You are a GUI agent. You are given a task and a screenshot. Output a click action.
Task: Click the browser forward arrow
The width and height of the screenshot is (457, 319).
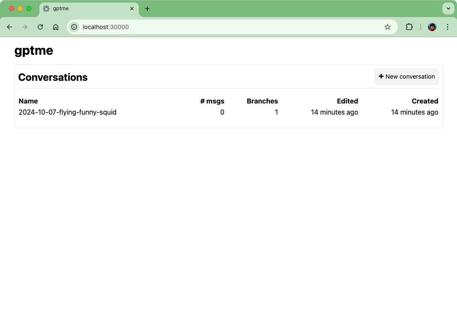click(x=25, y=27)
